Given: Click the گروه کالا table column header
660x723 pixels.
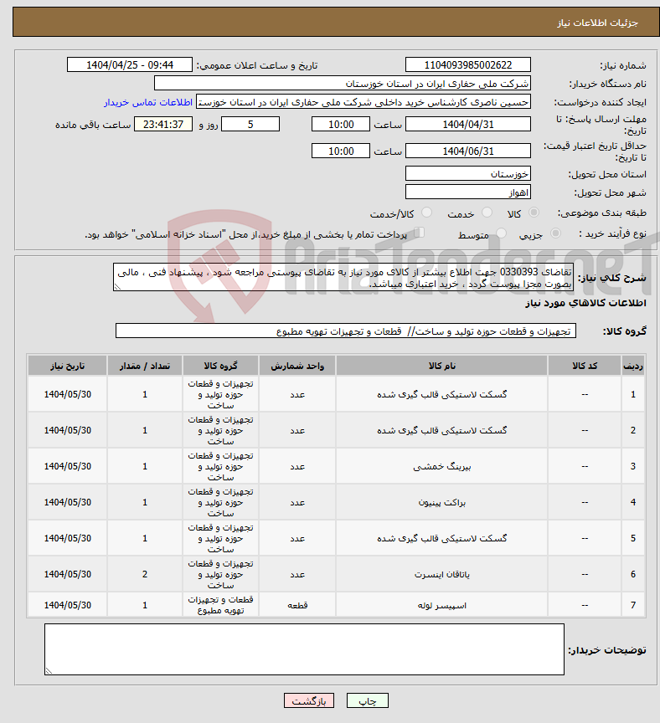Looking at the screenshot, I should (x=220, y=367).
